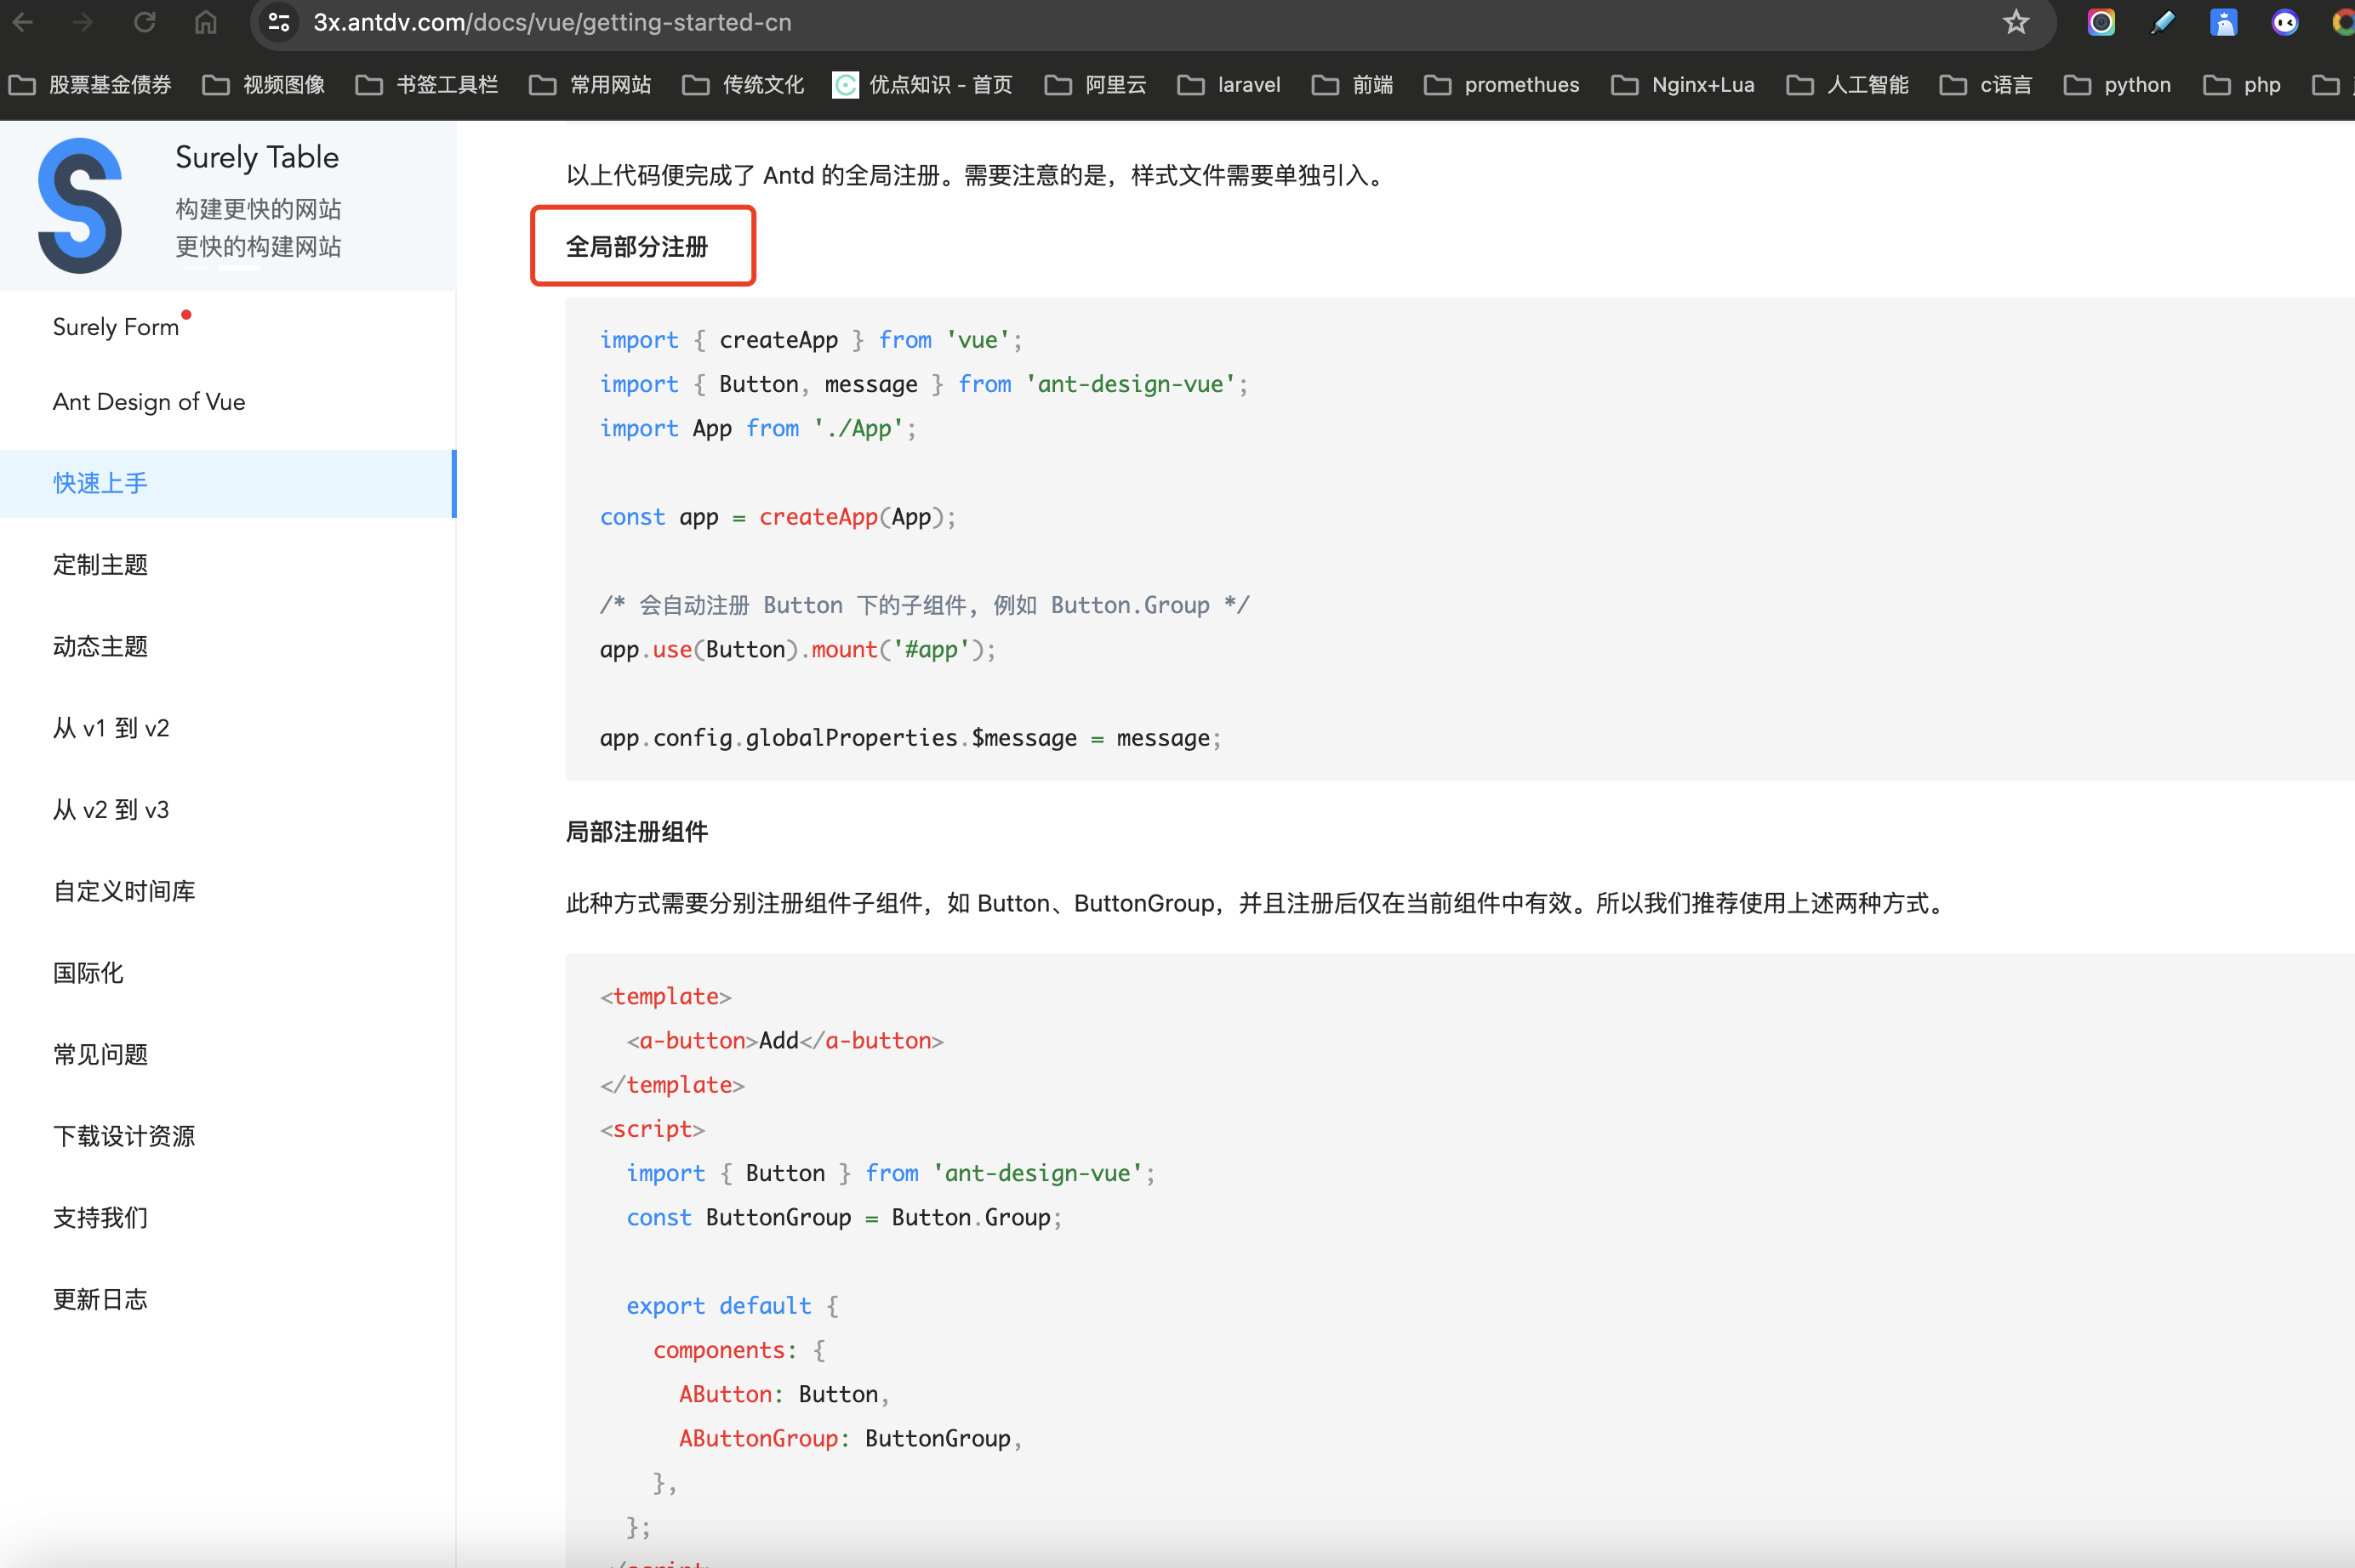This screenshot has height=1568, width=2355.
Task: Open site information icon in address bar
Action: point(279,22)
